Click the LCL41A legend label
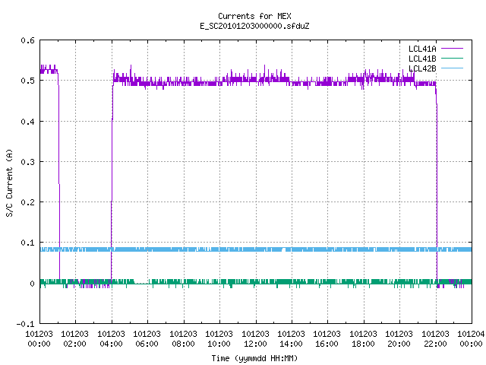 click(422, 49)
